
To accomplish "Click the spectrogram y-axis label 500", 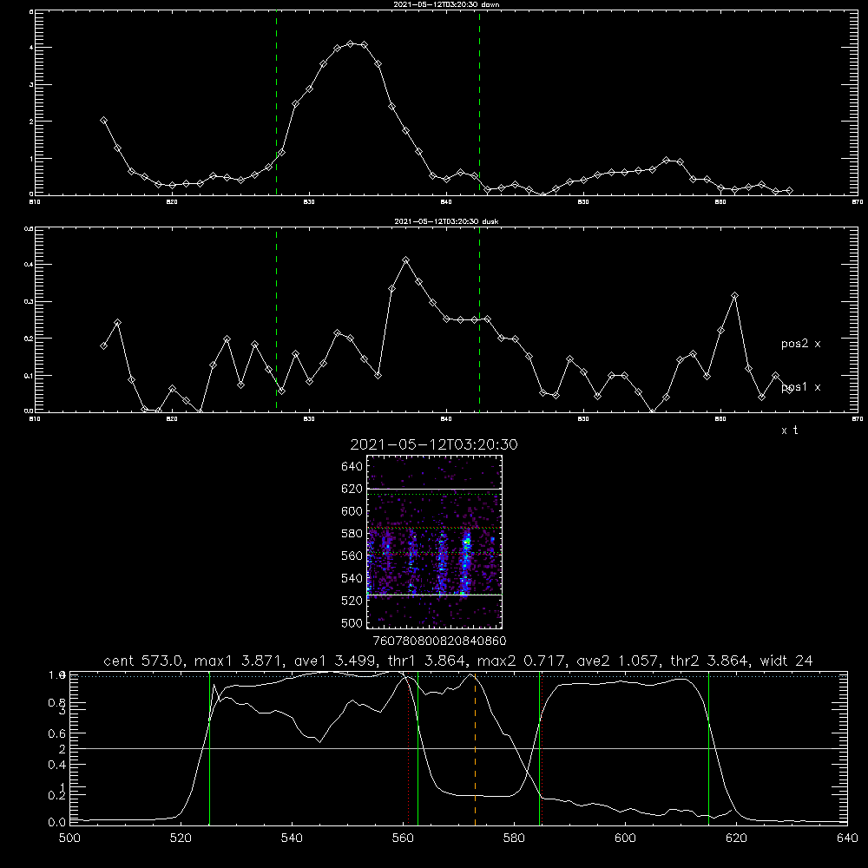I will point(352,622).
